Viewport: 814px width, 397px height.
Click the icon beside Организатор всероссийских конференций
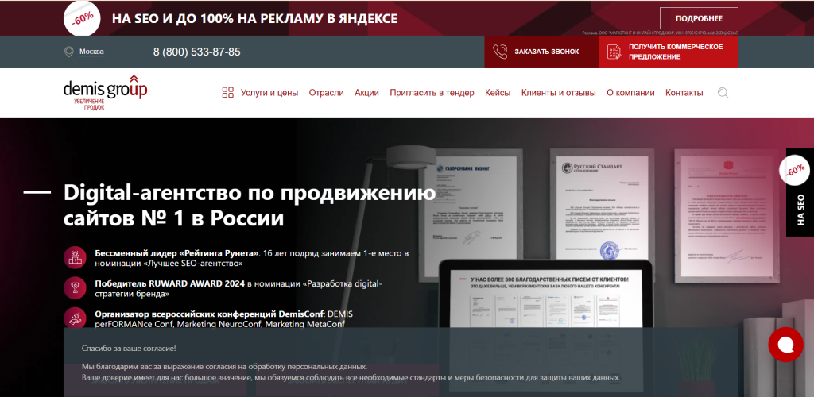click(75, 318)
